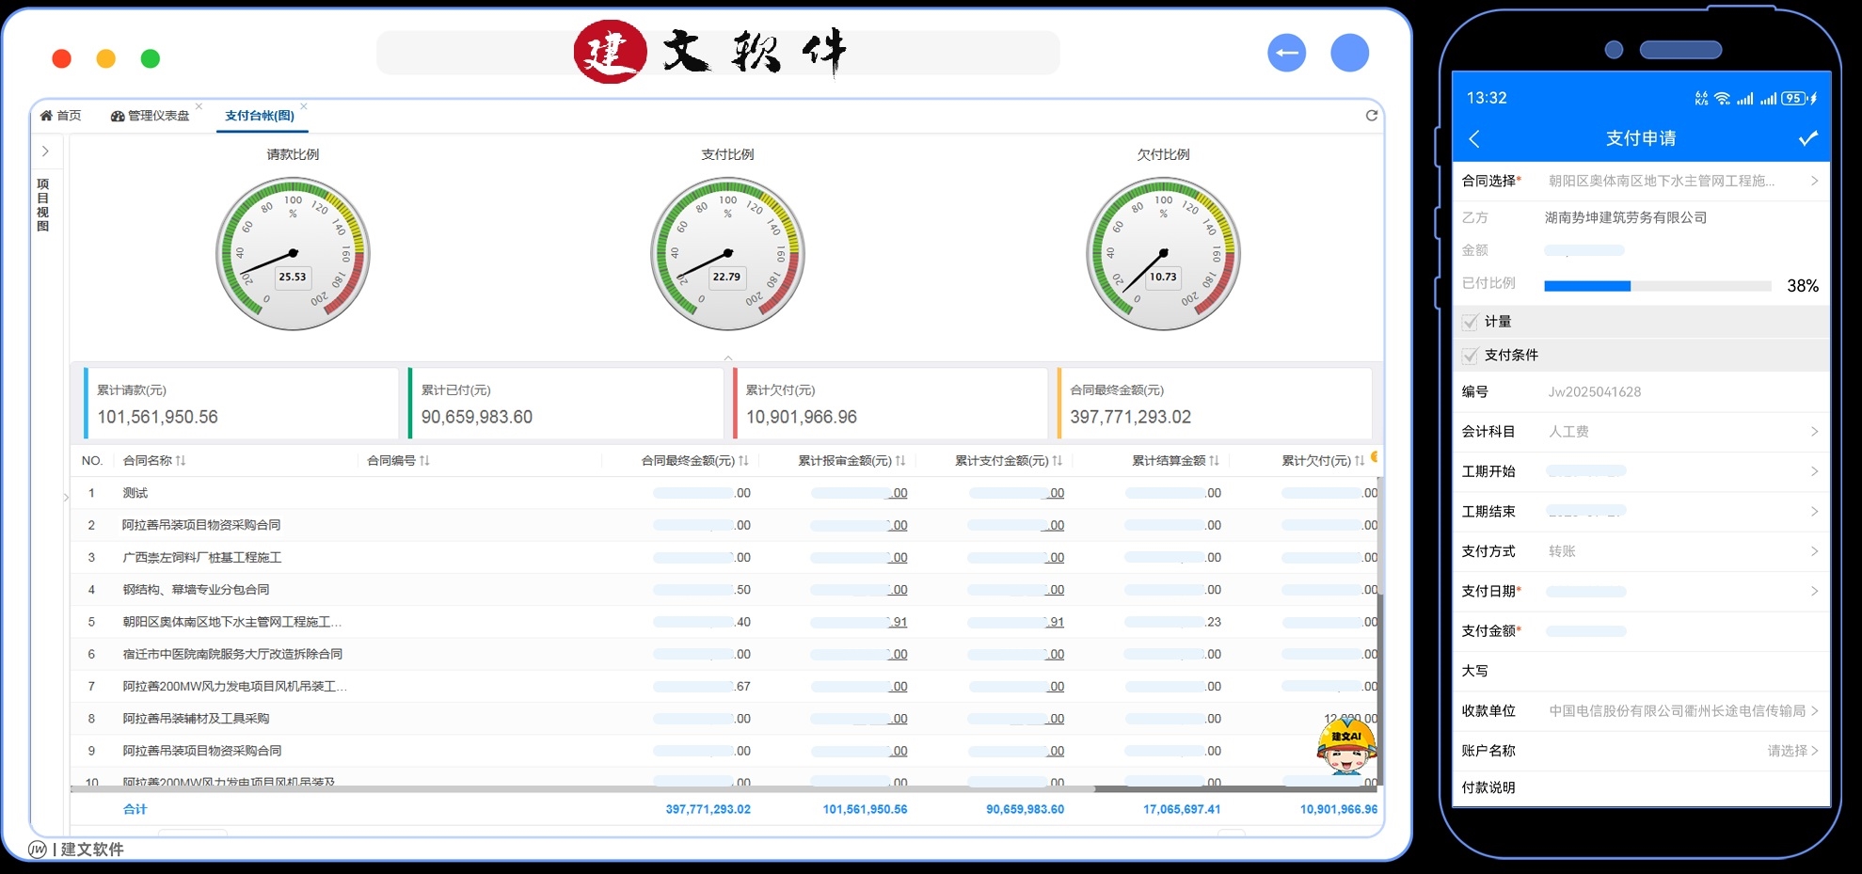Click the home icon on 首页 tab
This screenshot has width=1862, height=874.
46,115
